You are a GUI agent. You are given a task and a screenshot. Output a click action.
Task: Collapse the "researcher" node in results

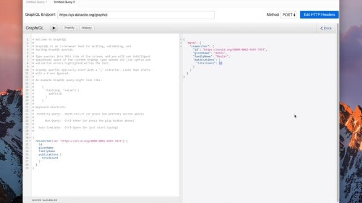tap(181, 46)
